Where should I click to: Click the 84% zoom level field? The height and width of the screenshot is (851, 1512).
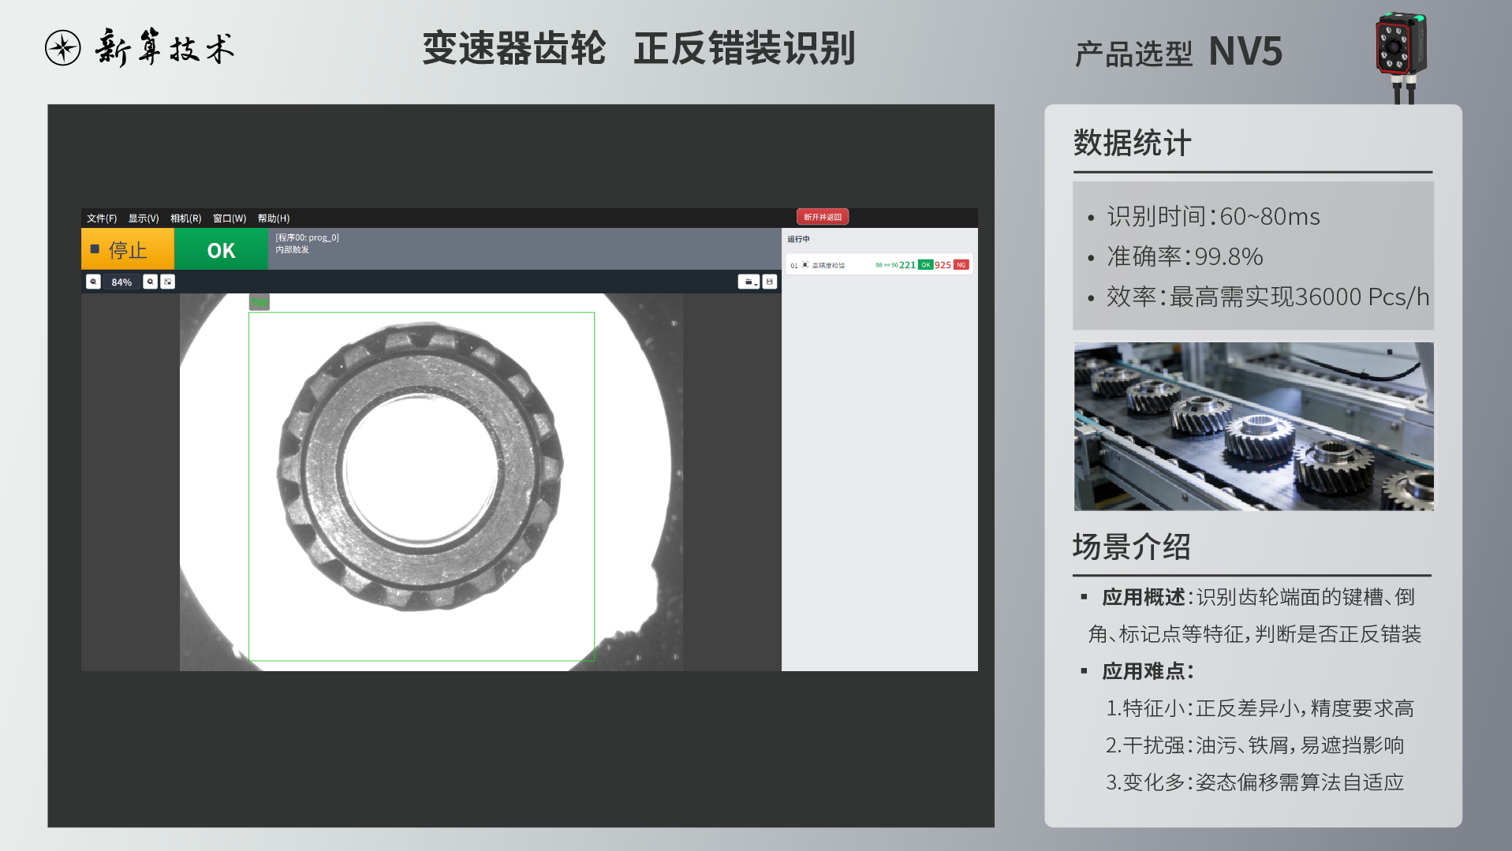point(121,282)
